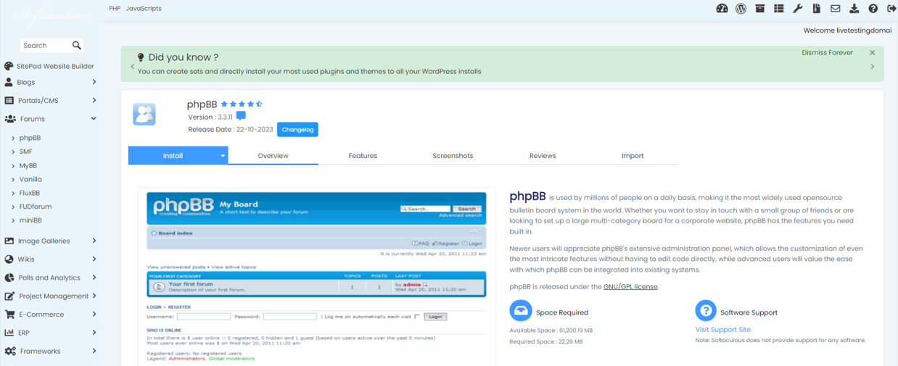Open the email settings envelope icon
The width and height of the screenshot is (898, 366).
click(x=835, y=9)
